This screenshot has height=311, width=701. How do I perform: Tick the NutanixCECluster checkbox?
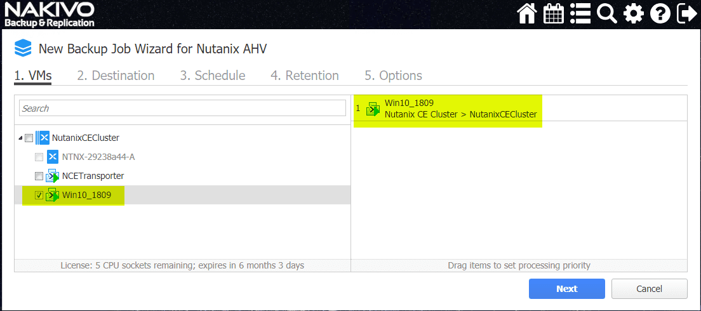[x=29, y=138]
